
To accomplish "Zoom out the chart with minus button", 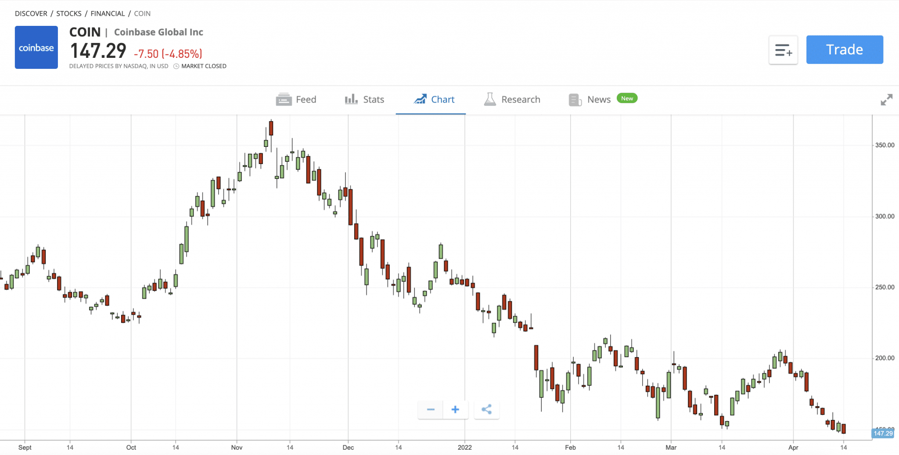I will click(431, 409).
